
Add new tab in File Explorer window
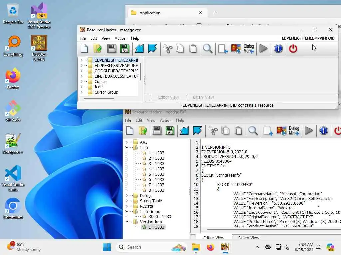point(215,13)
